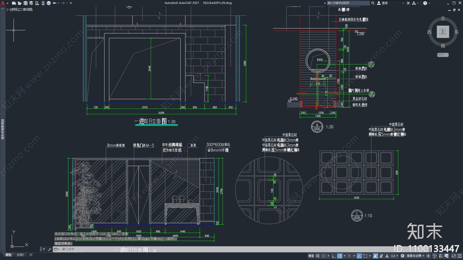Save the current drawing
Screen dimensions: 463x260
point(25,3)
